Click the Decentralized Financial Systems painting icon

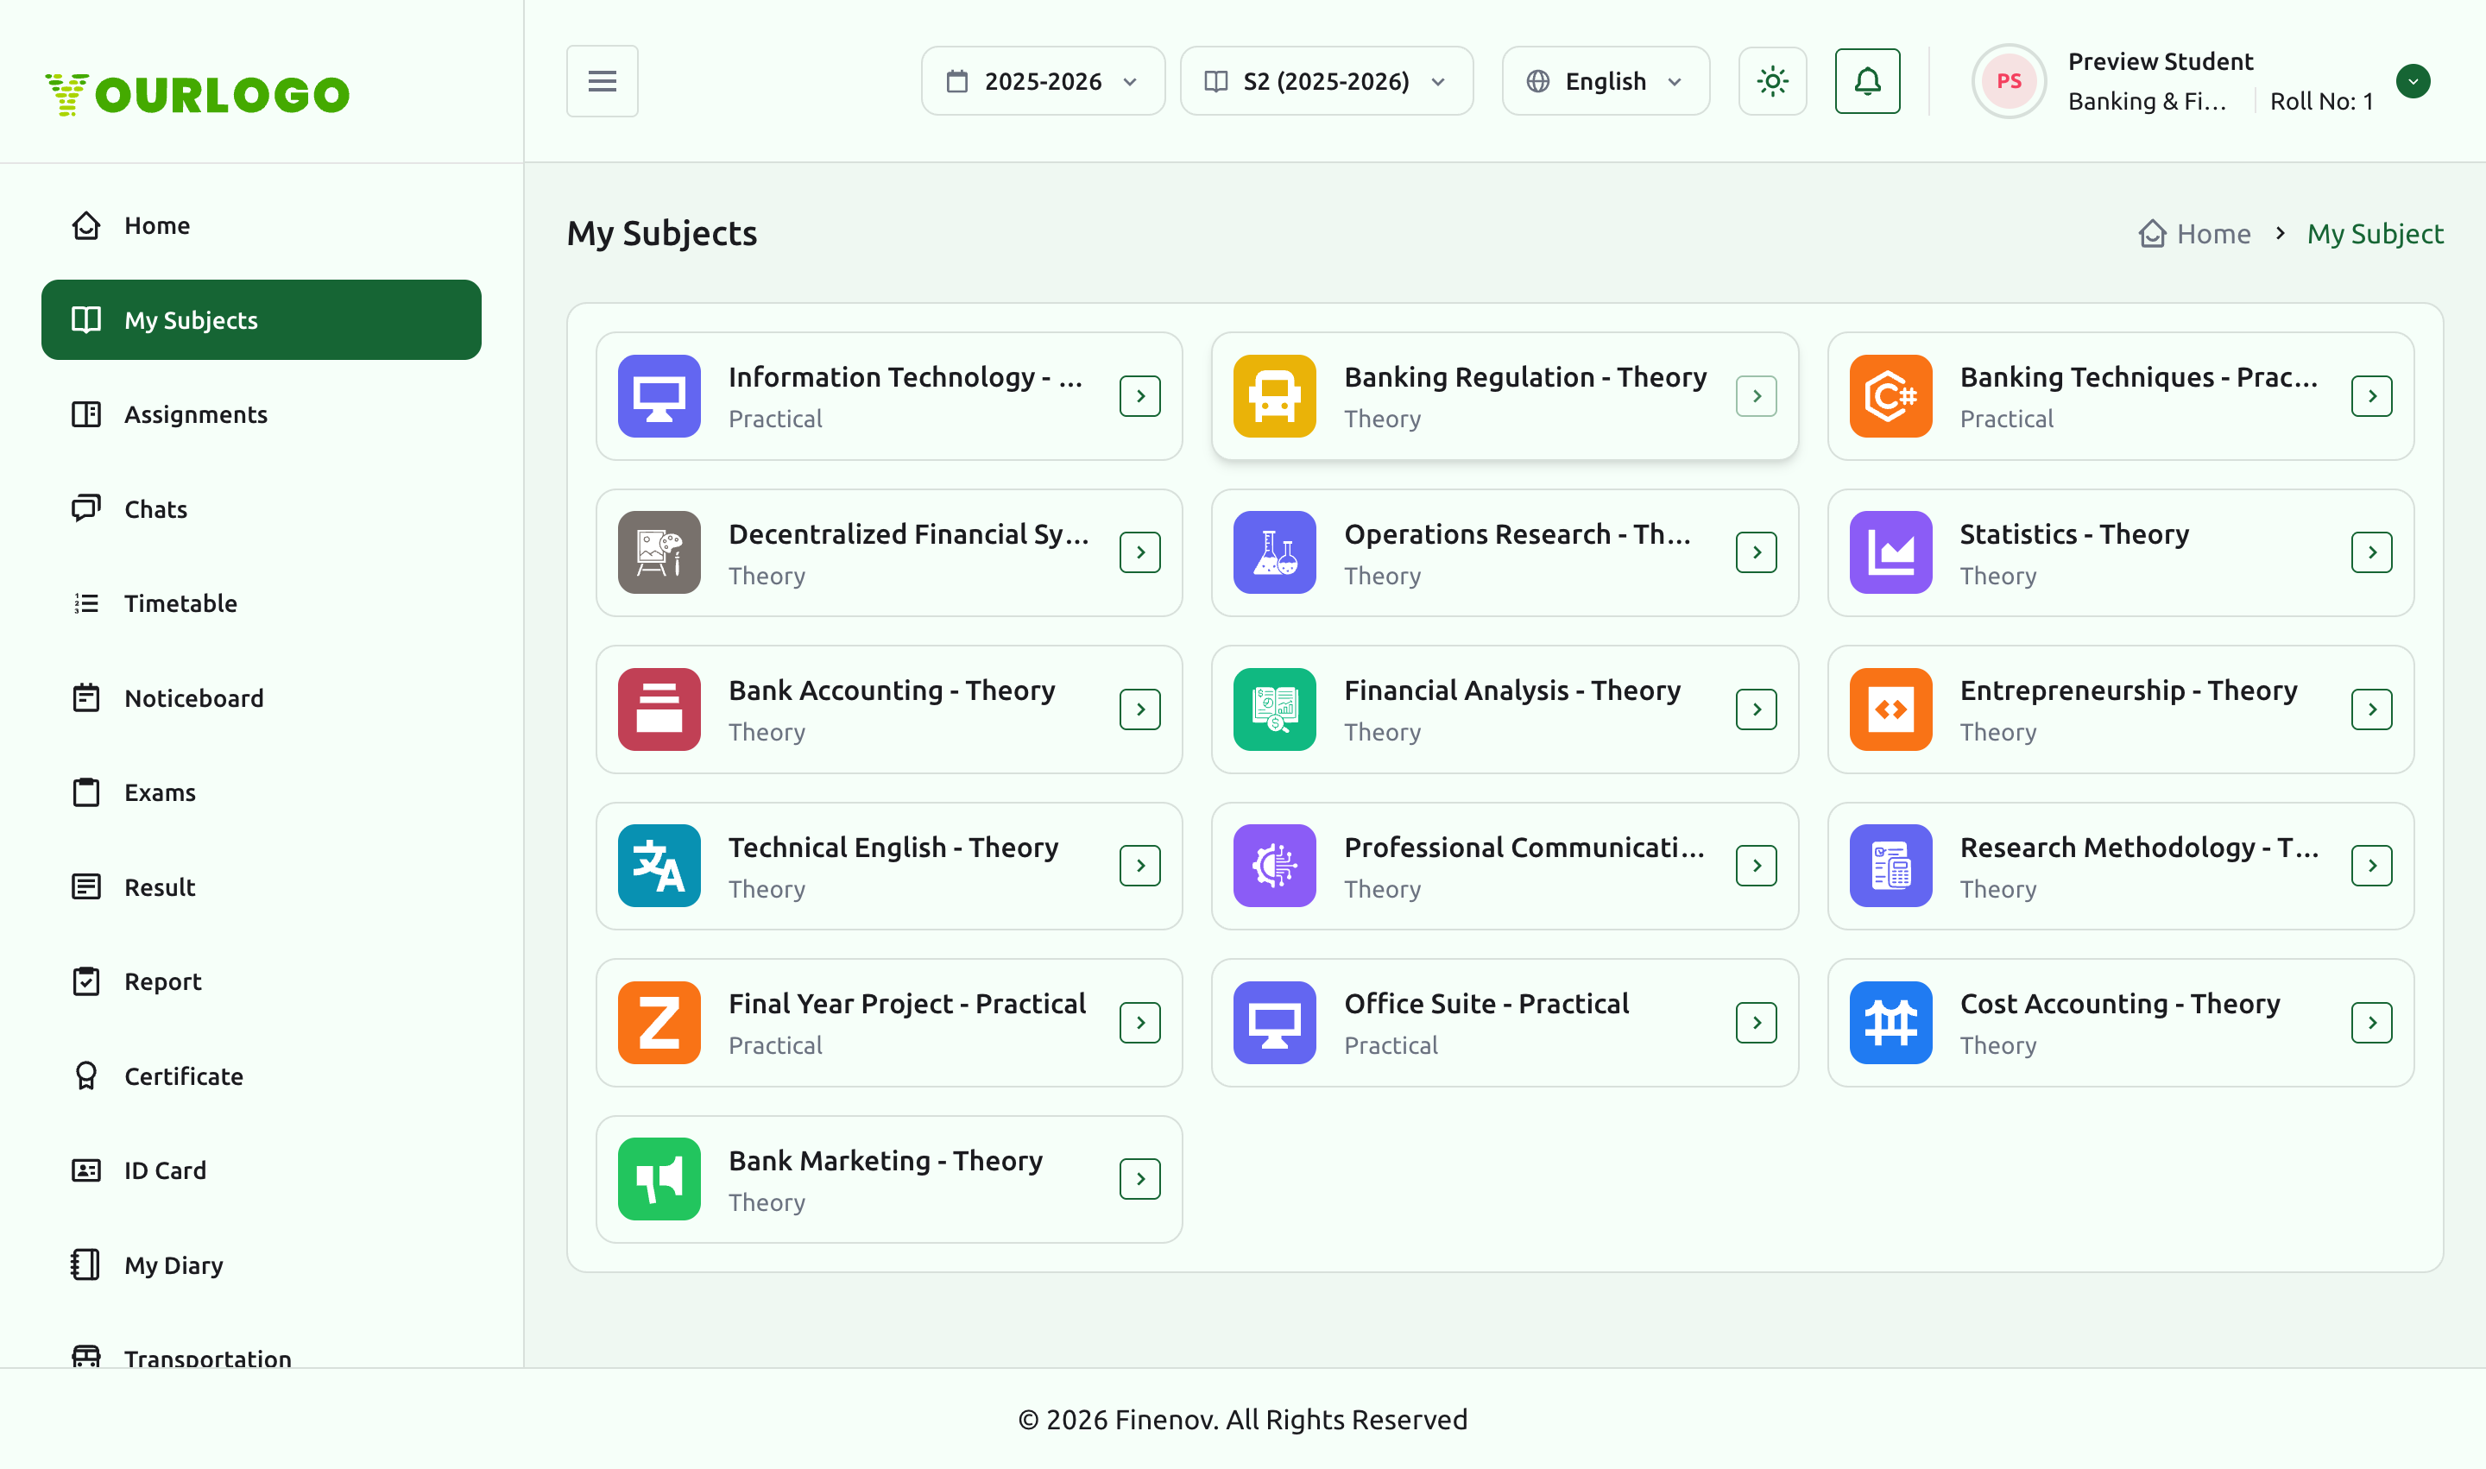tap(659, 552)
